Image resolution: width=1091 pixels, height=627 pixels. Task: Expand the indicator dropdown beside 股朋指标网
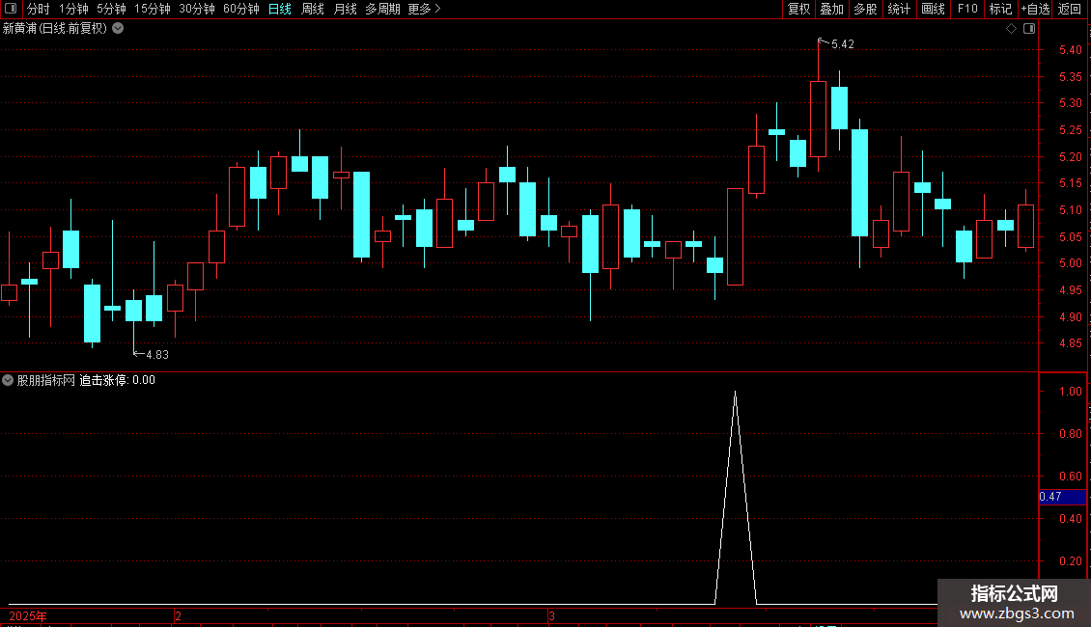(8, 380)
